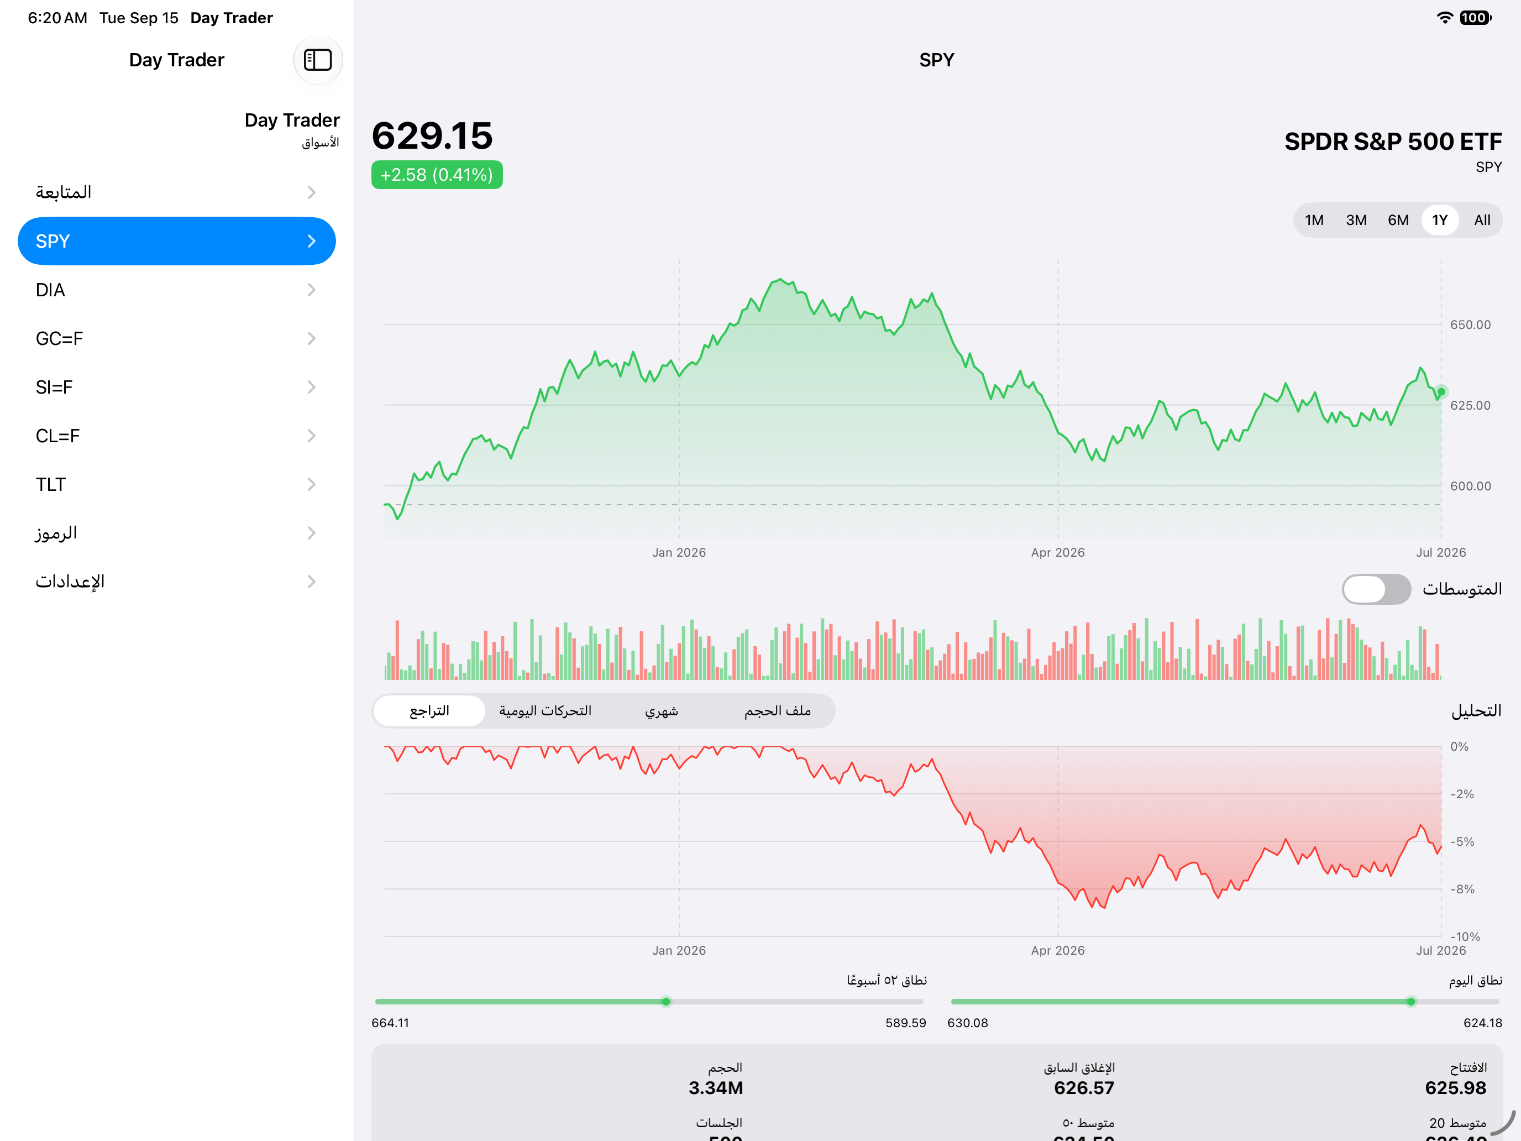This screenshot has width=1521, height=1141.
Task: Tap the Wi-Fi status icon
Action: click(1445, 18)
